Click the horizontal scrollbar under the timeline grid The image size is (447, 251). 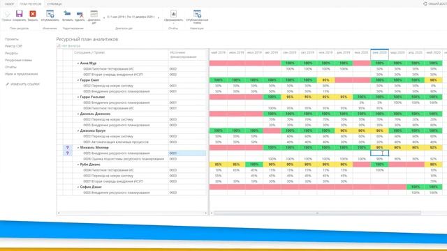click(317, 213)
